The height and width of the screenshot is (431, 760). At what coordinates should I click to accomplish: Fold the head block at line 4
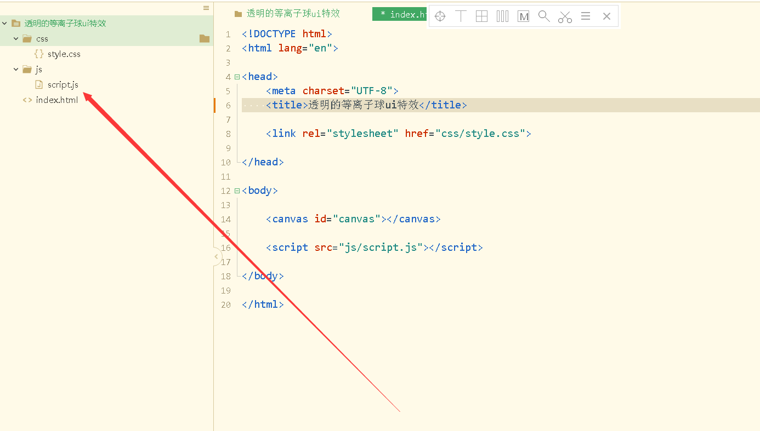(x=237, y=77)
